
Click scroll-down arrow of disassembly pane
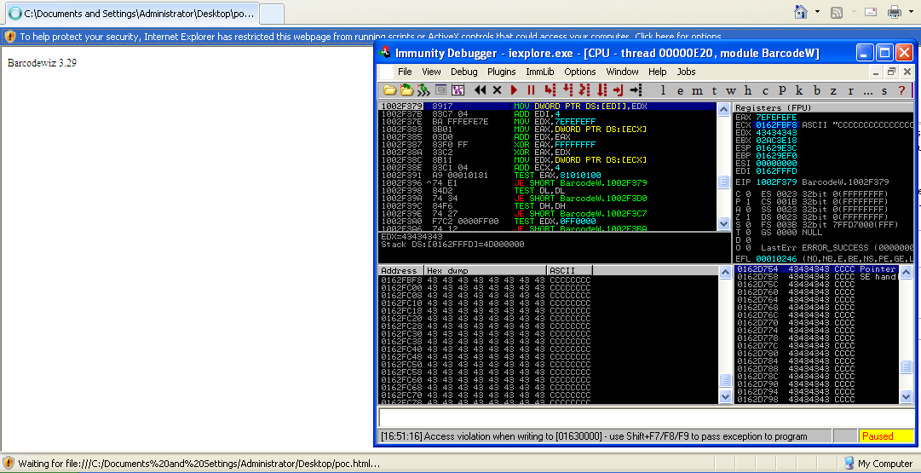point(724,224)
